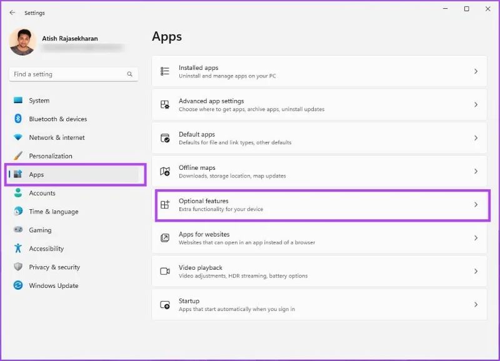Open Startup chevron arrow
Viewport: 500px width, 361px height.
[x=476, y=305]
